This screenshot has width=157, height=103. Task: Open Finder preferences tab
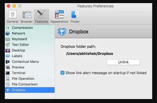pos(75,17)
